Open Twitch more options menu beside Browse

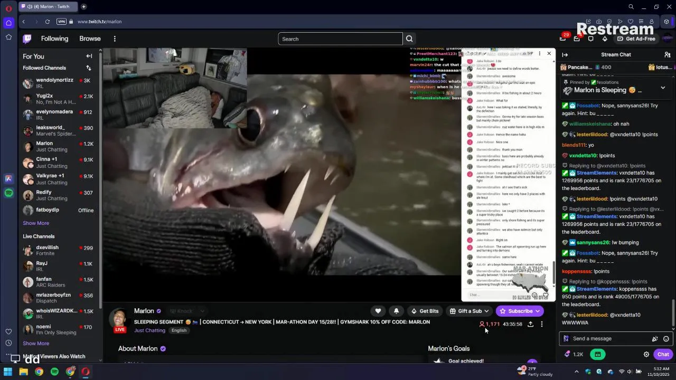click(115, 39)
